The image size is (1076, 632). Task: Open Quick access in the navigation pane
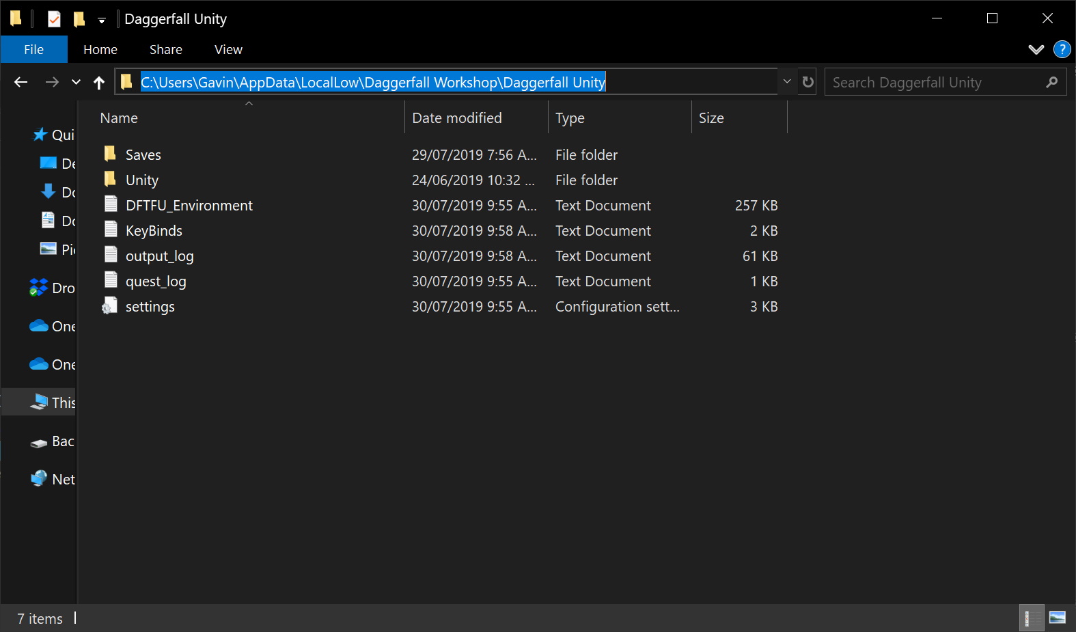[x=55, y=135]
